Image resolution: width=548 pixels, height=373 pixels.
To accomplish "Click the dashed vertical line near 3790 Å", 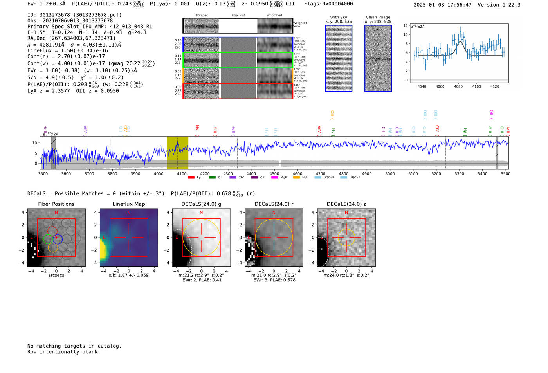I will coord(110,153).
